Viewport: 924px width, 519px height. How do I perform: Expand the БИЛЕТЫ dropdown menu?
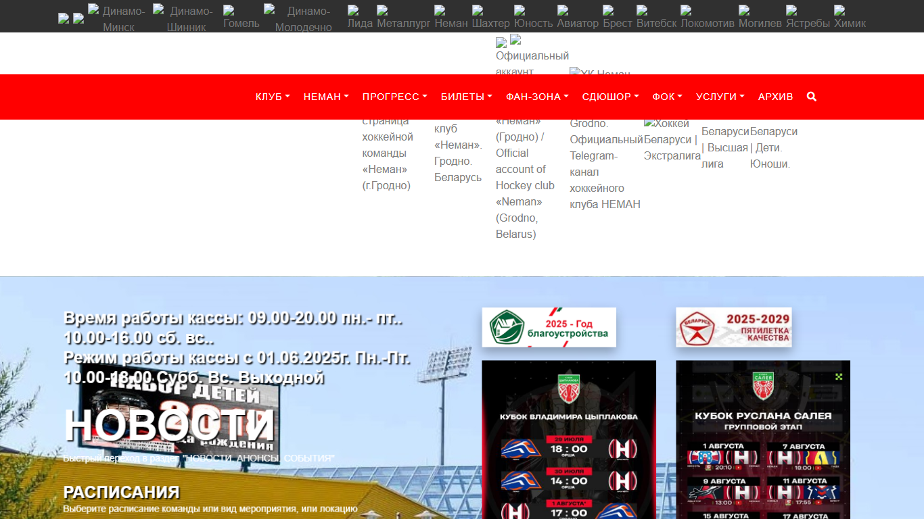pyautogui.click(x=467, y=97)
